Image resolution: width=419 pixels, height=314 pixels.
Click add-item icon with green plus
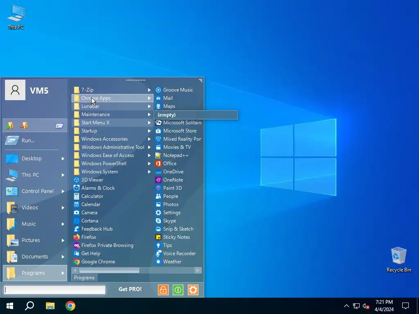point(10,126)
